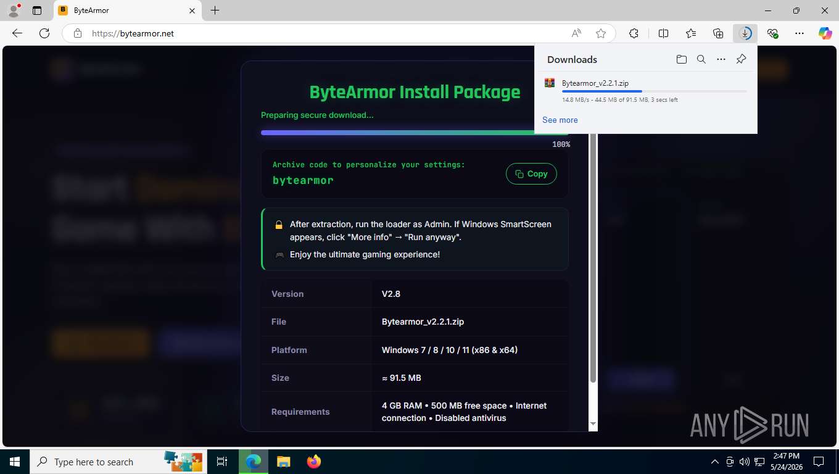The width and height of the screenshot is (839, 474).
Task: Click the Bytearmor_v2.2.1.zip download entry
Action: pos(645,91)
